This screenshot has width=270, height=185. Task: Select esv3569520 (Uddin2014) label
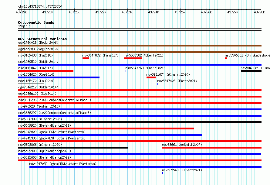pos(38,62)
